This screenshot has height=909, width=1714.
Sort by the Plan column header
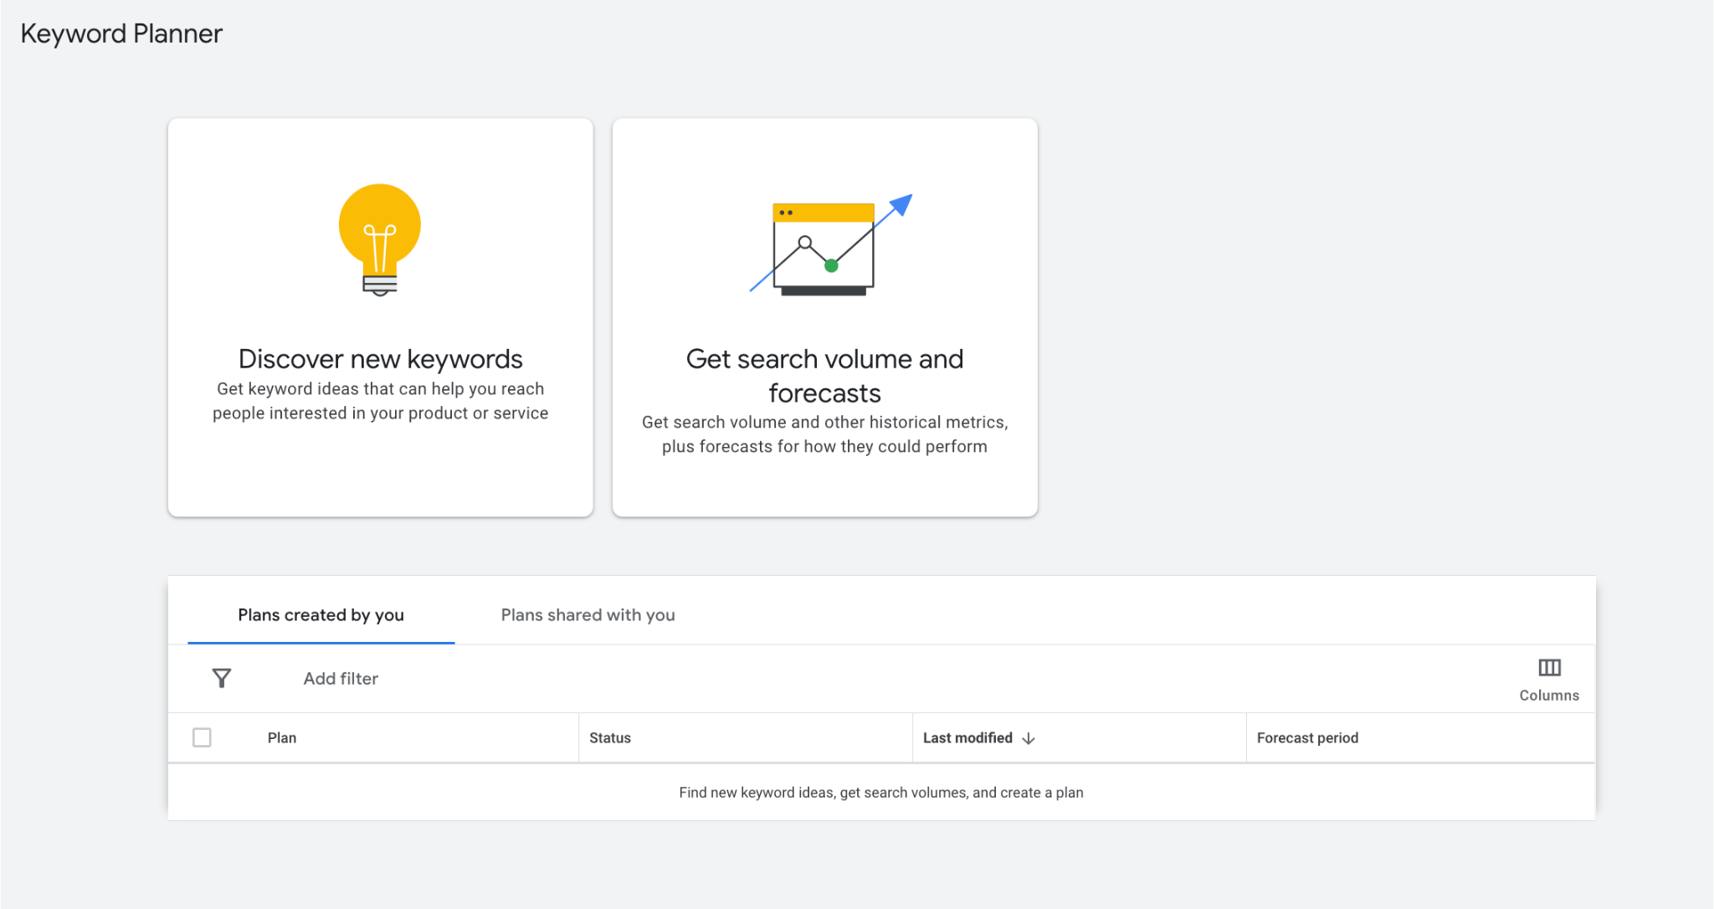(x=282, y=738)
